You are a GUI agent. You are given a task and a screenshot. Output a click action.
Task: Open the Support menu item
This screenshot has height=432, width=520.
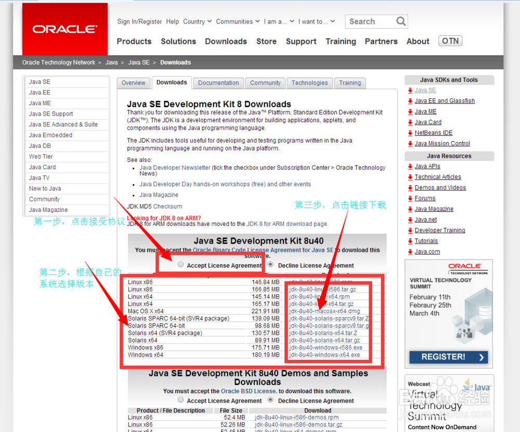pos(301,42)
